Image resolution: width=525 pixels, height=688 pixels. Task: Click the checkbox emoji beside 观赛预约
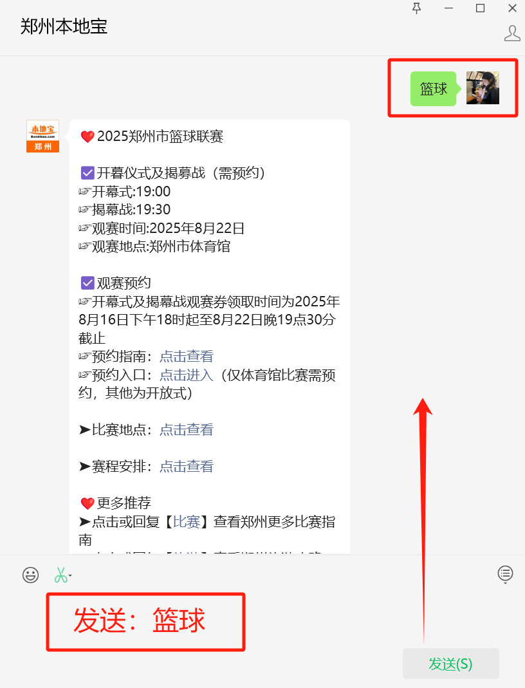point(87,283)
